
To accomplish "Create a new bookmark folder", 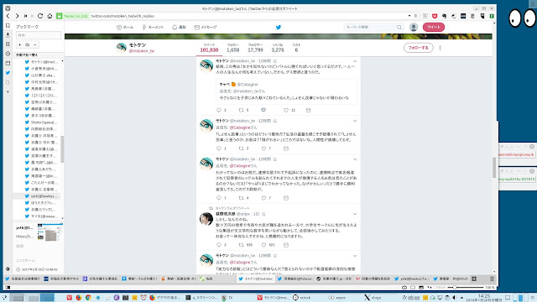I will tap(28, 44).
